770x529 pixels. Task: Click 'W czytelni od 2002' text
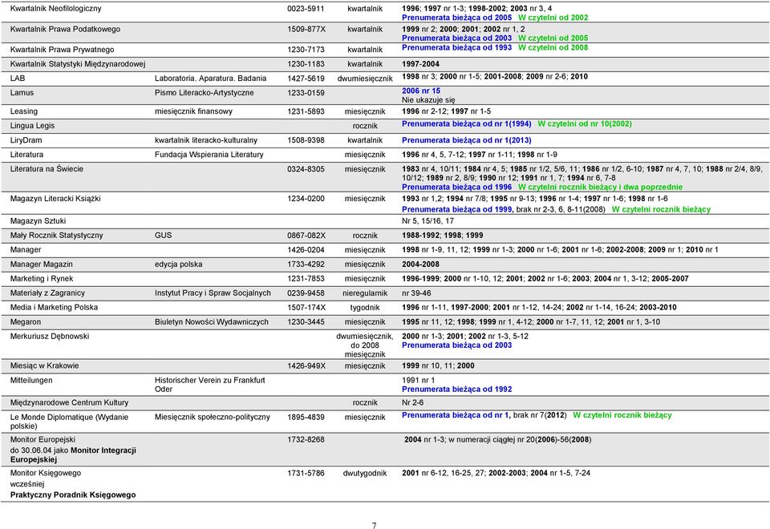(x=553, y=18)
